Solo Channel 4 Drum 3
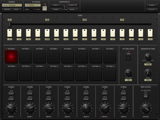Screen dimensions: 160x120 [x=67, y=99]
